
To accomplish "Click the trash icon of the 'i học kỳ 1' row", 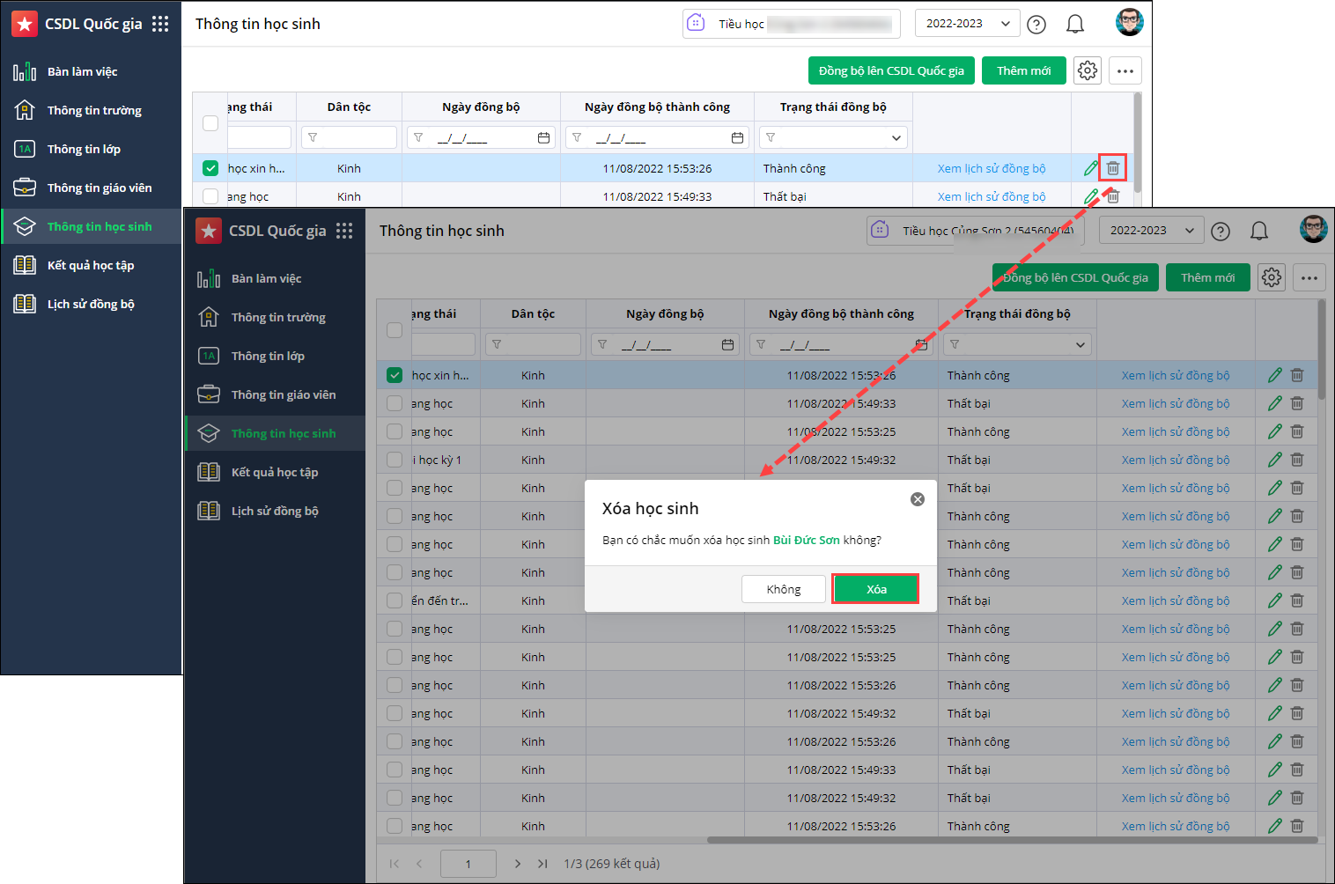I will pos(1297,460).
